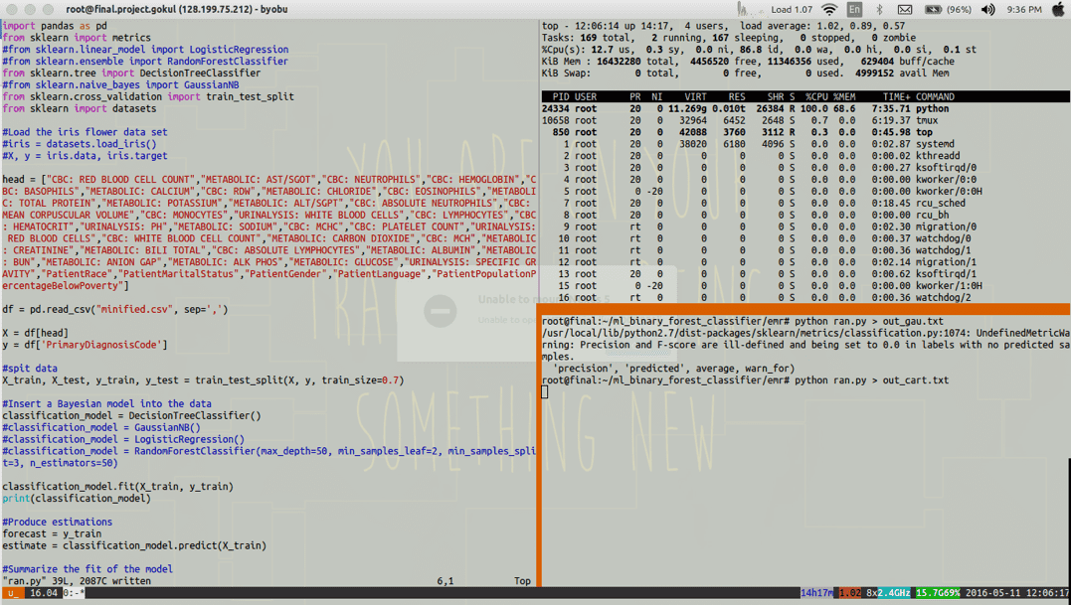
Task: Select the kthreadd process row
Action: point(805,156)
